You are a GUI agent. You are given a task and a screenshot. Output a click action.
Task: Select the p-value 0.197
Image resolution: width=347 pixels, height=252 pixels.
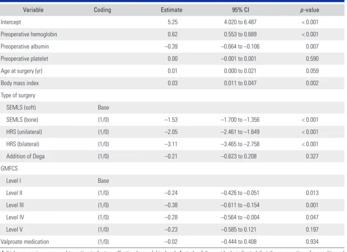(312, 229)
